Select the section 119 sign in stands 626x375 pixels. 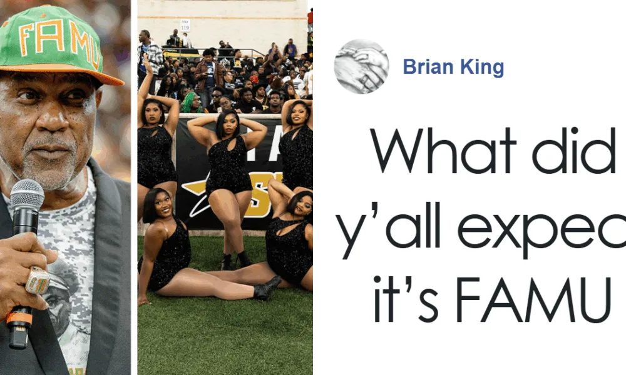[x=185, y=26]
